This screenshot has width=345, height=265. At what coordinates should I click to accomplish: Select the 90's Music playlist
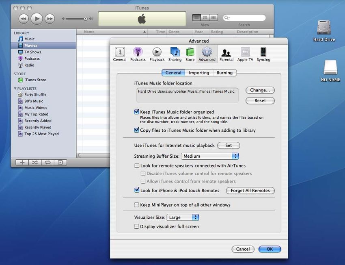pos(34,101)
